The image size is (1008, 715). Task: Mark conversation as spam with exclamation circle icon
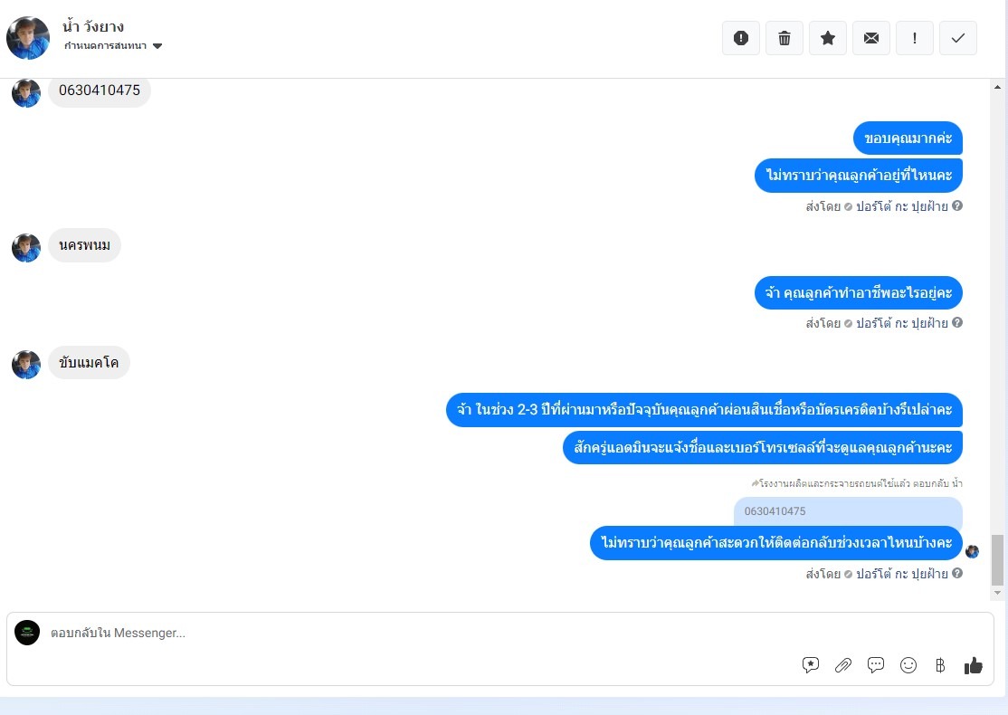pos(740,38)
